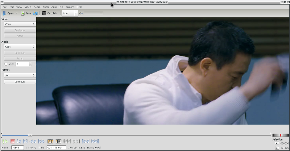Enable the audio Shift checkbox
This screenshot has height=151, width=290.
click(x=6, y=64)
